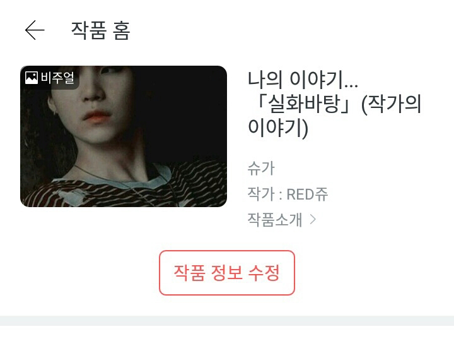Click the dark background area of the cover
Viewport: 454px width, 341px height.
click(x=185, y=110)
